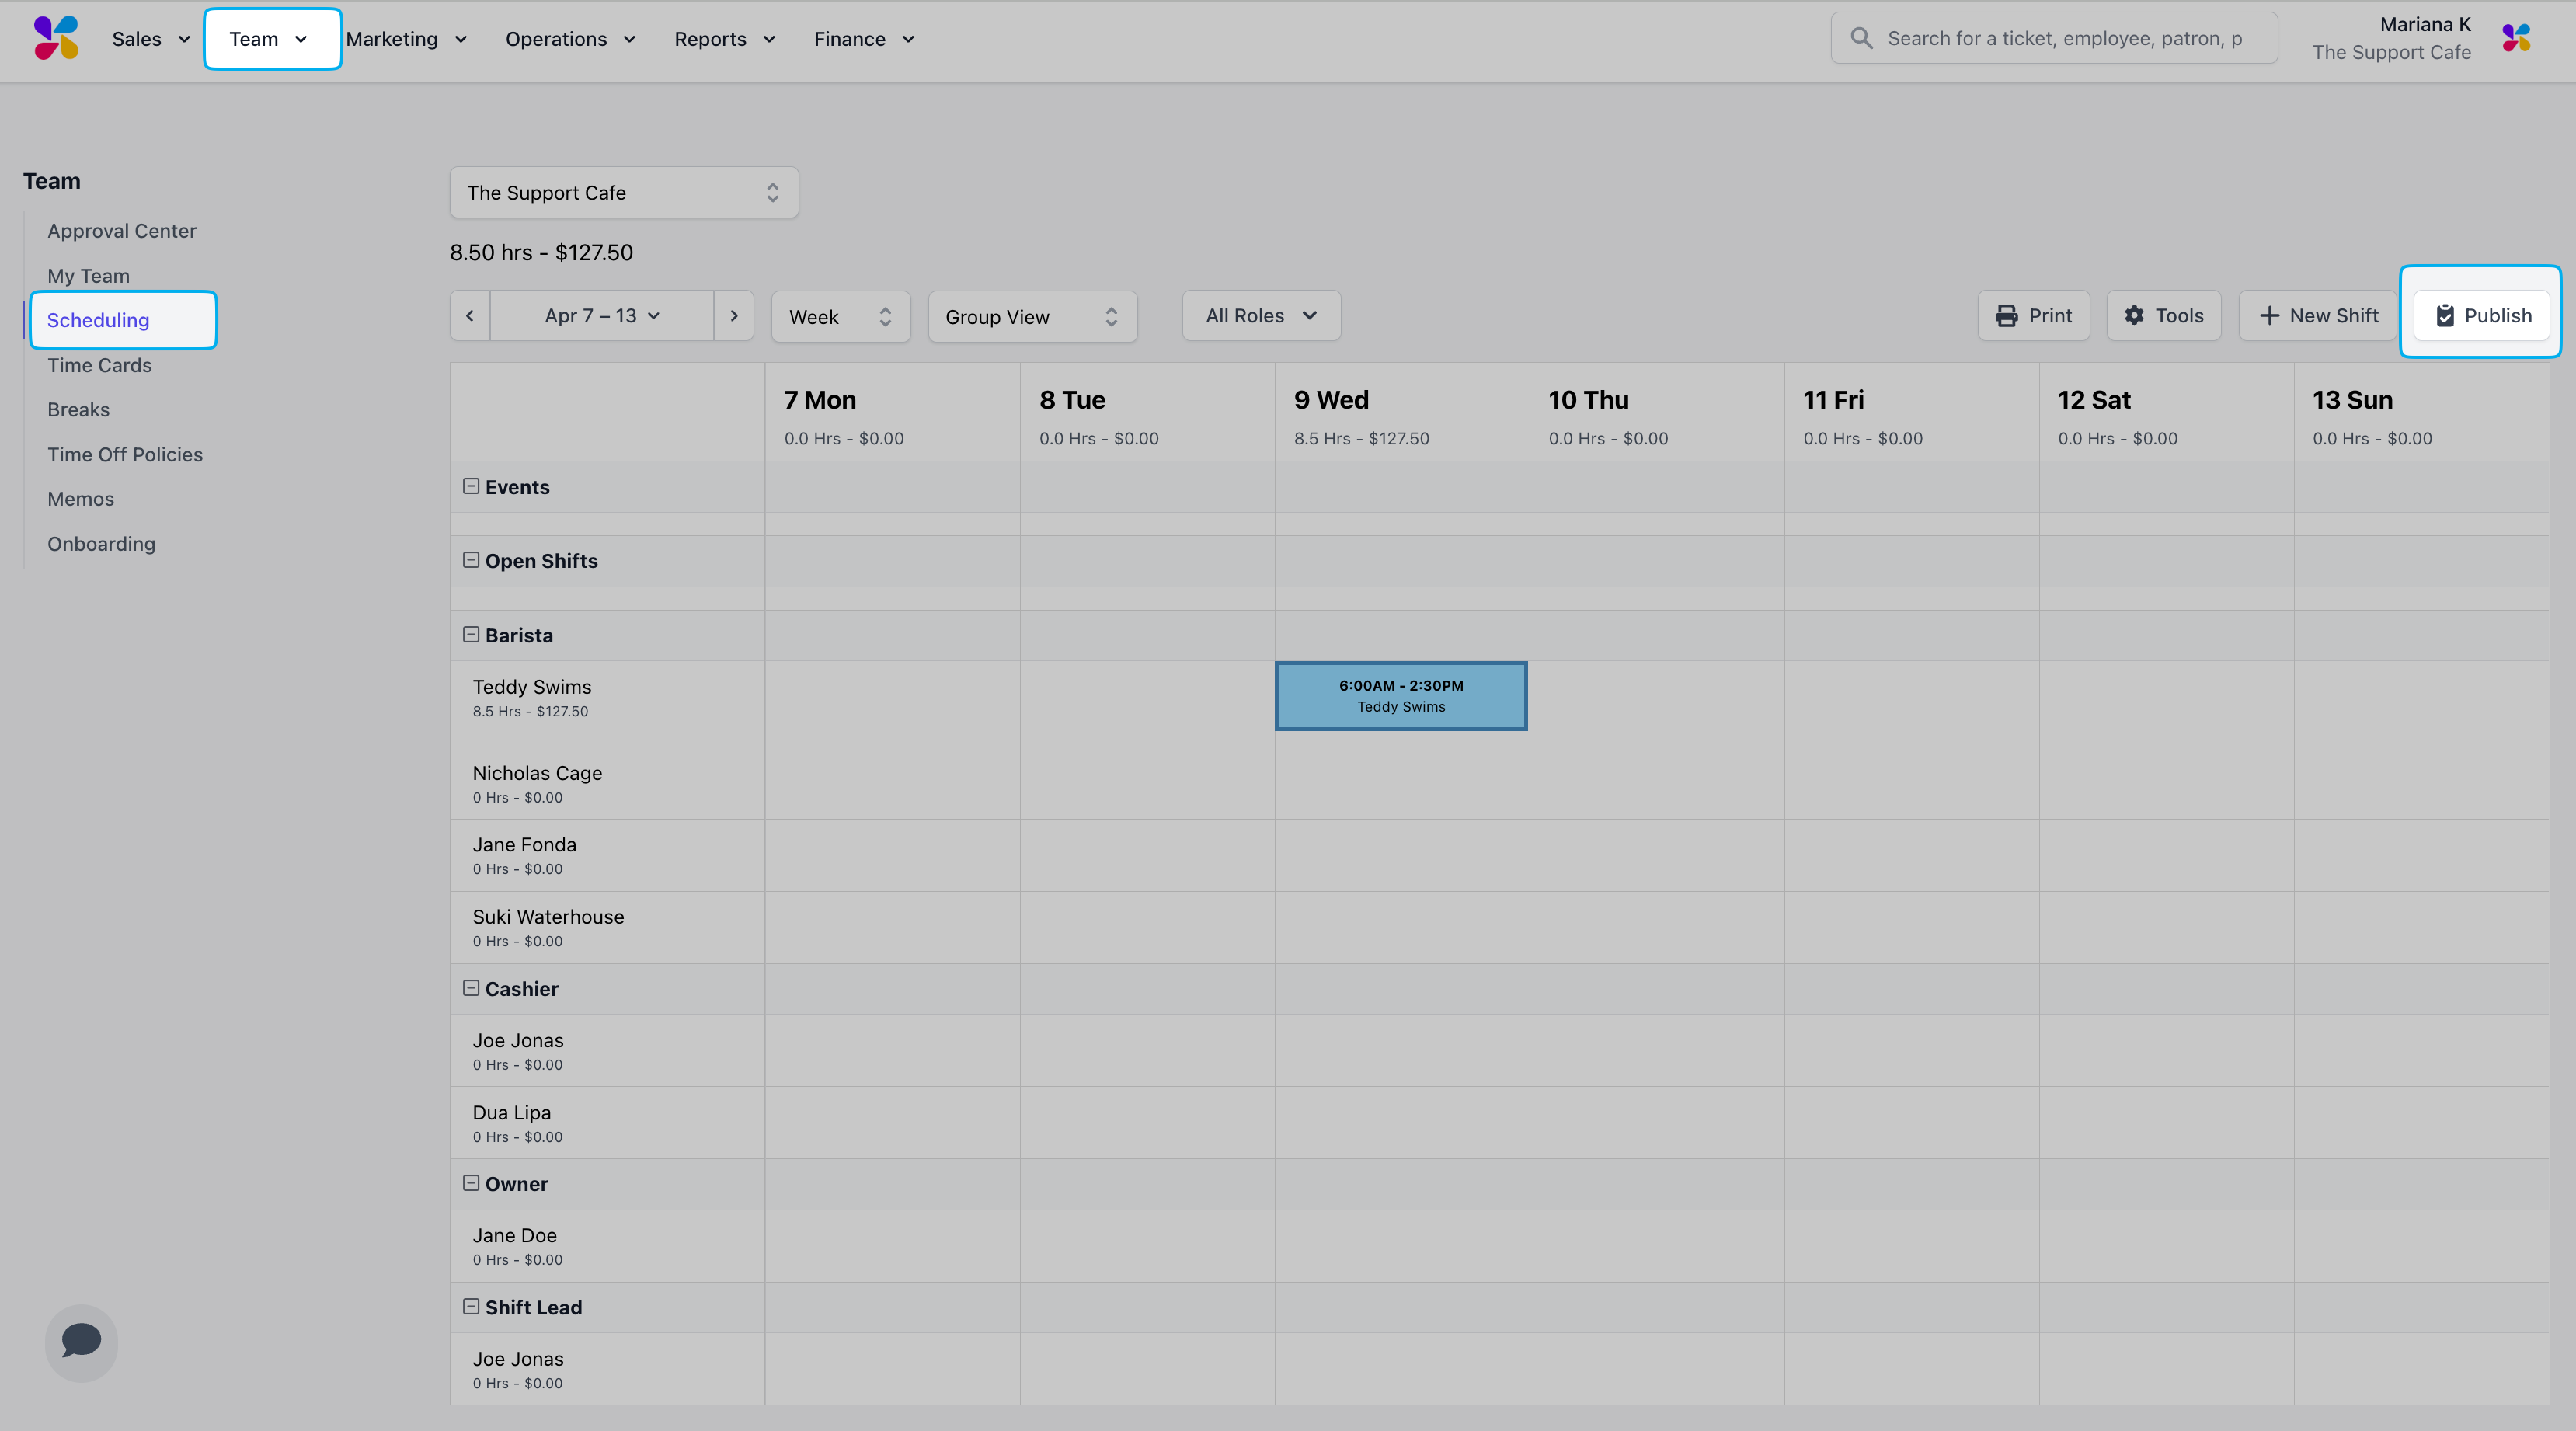This screenshot has width=2576, height=1431.
Task: Click the user profile avatar icon
Action: (x=2516, y=38)
